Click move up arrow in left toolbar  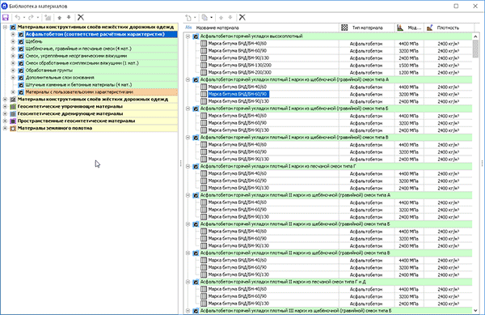tap(60, 17)
